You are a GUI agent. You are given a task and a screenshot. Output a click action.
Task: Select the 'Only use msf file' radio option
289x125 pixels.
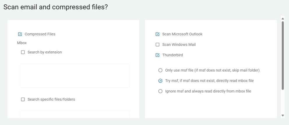click(160, 70)
